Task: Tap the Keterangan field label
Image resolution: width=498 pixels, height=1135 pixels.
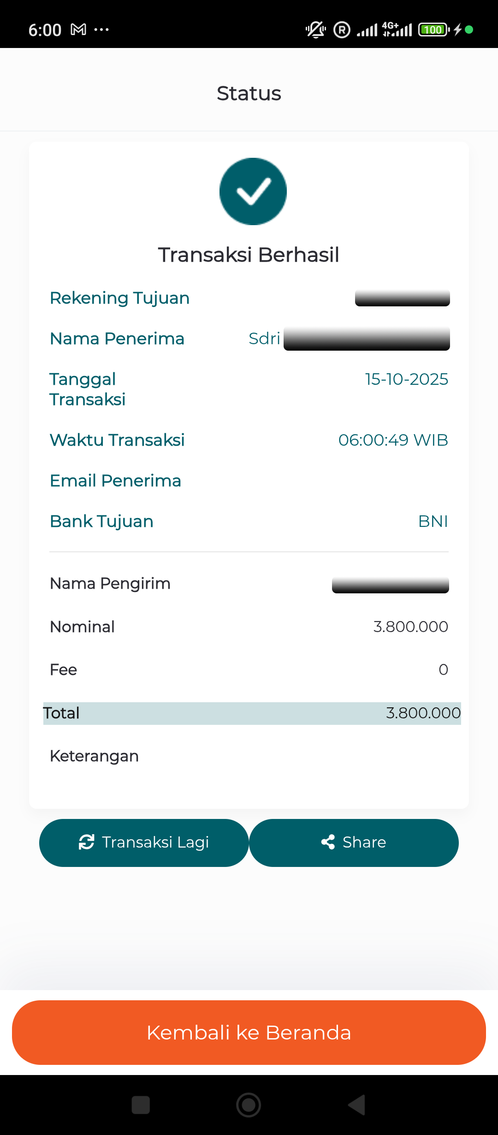Action: (x=94, y=756)
